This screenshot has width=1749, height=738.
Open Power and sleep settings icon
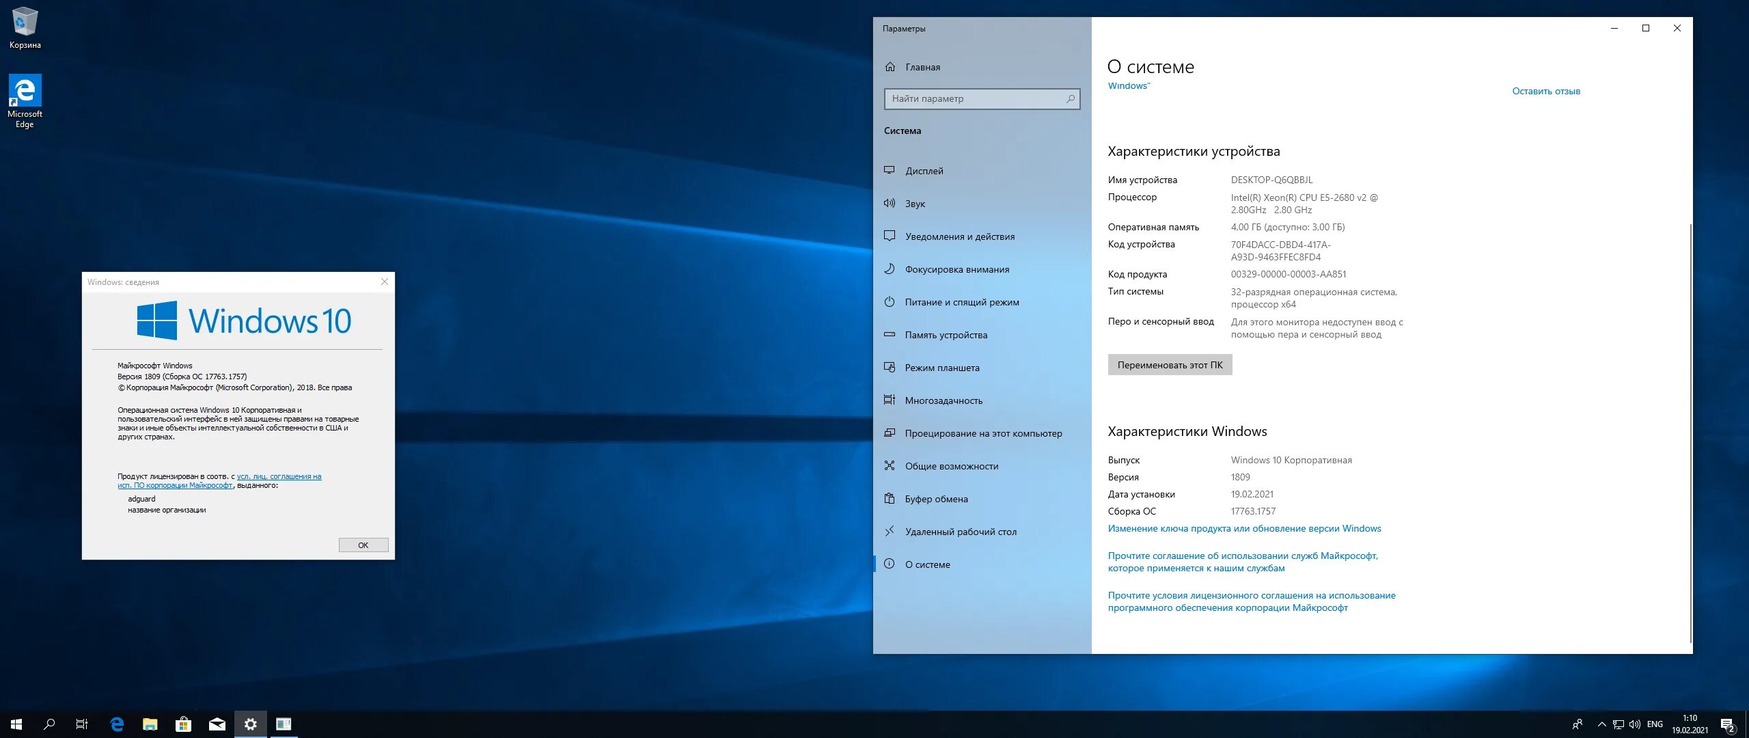890,301
